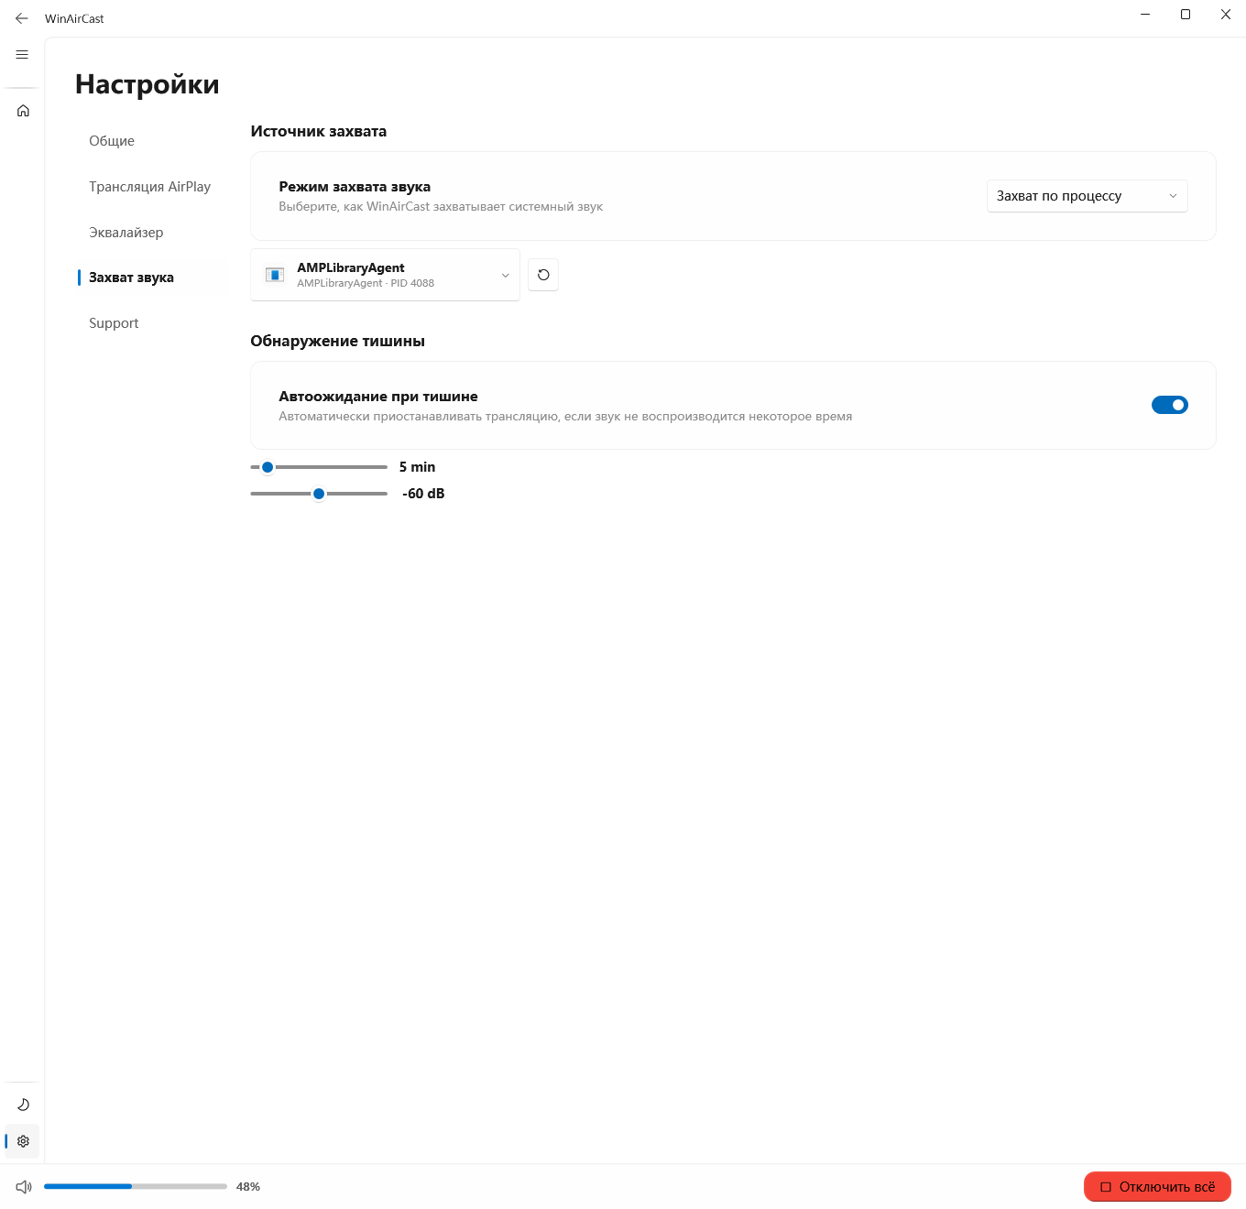Toggle Автоожидание при тишине switch

click(x=1170, y=405)
